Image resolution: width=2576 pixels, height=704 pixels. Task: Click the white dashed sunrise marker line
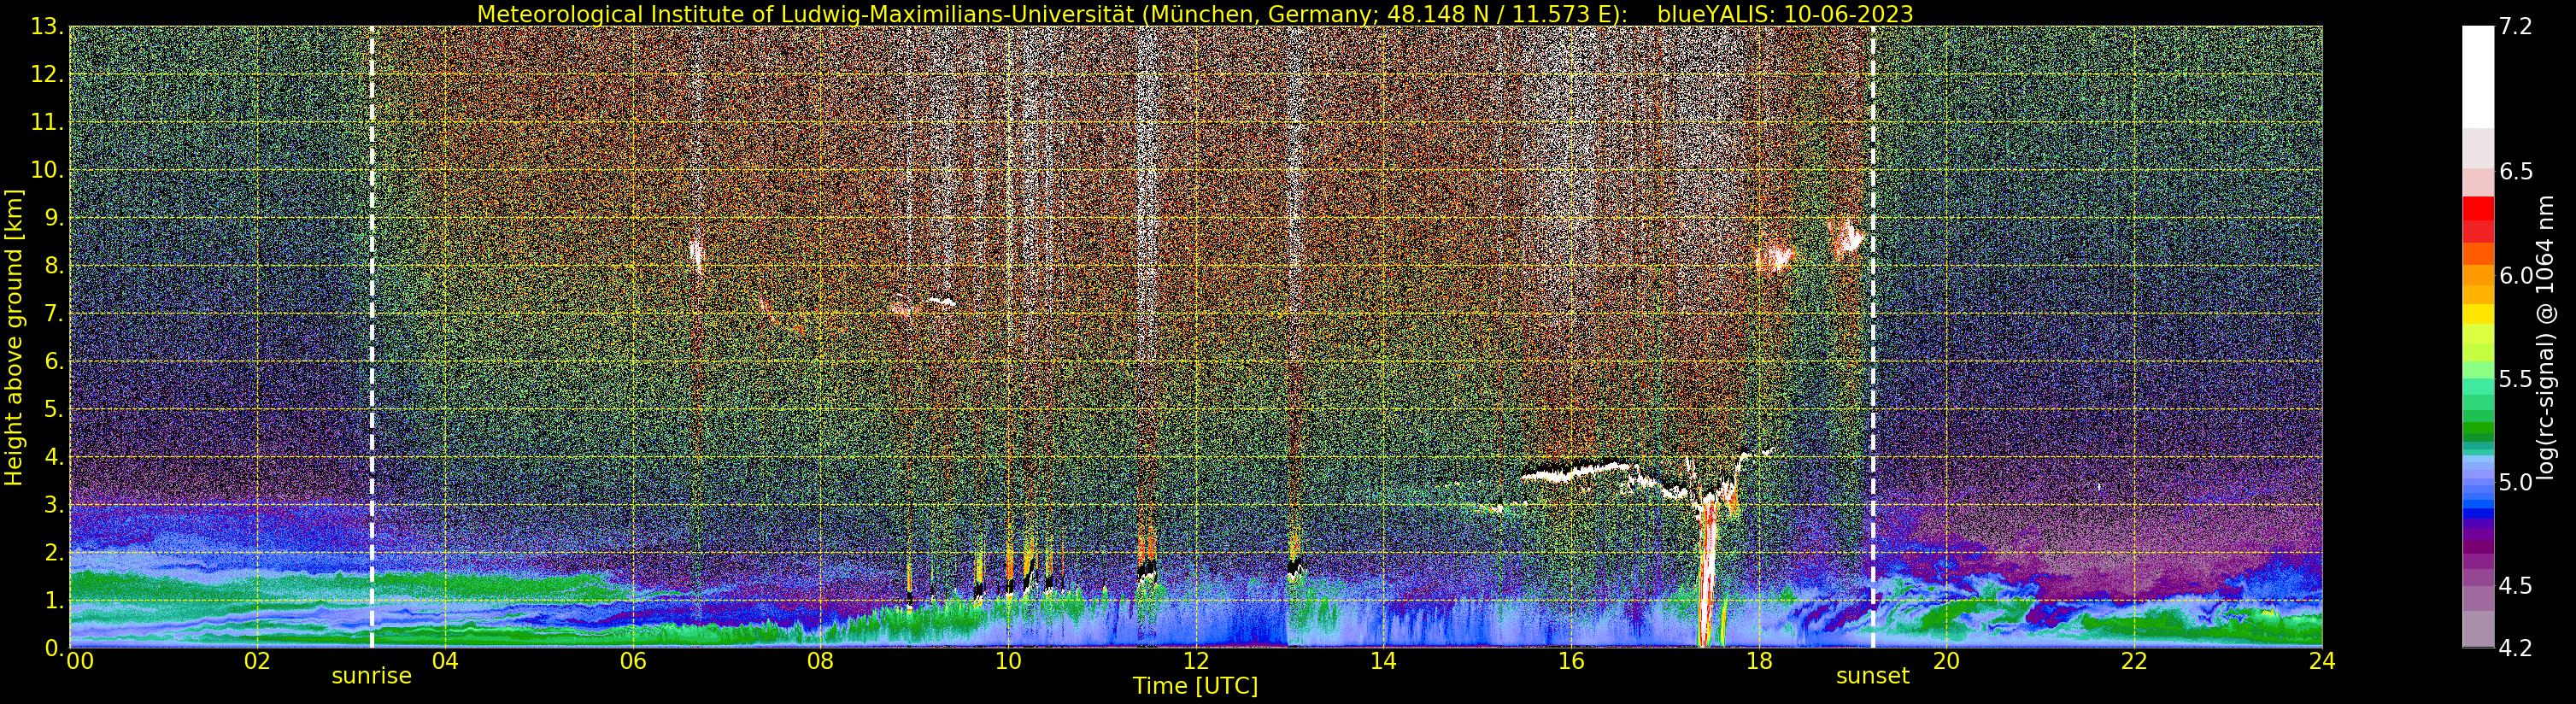[x=372, y=337]
